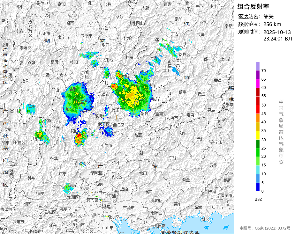Click the 井冈山市 map label

pos(140,23)
